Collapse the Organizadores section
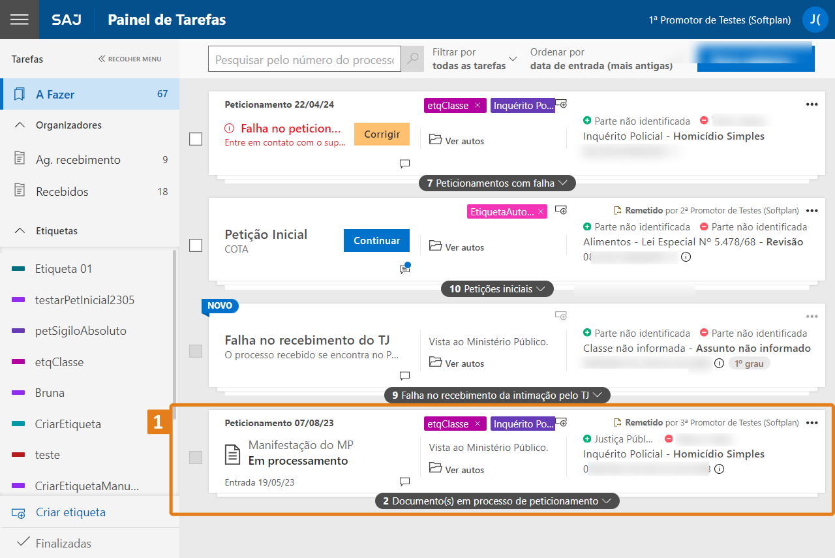 pos(20,125)
